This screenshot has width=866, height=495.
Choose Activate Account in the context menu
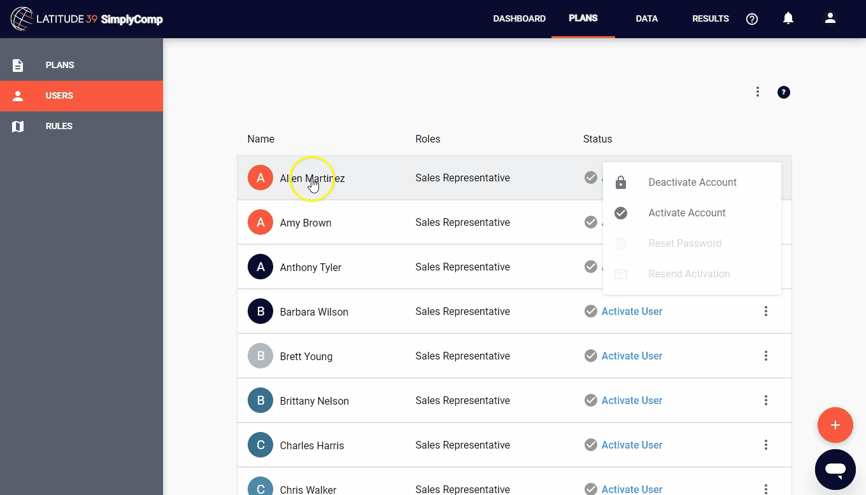[686, 213]
